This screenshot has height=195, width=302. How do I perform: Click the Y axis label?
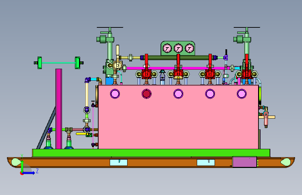22,156
